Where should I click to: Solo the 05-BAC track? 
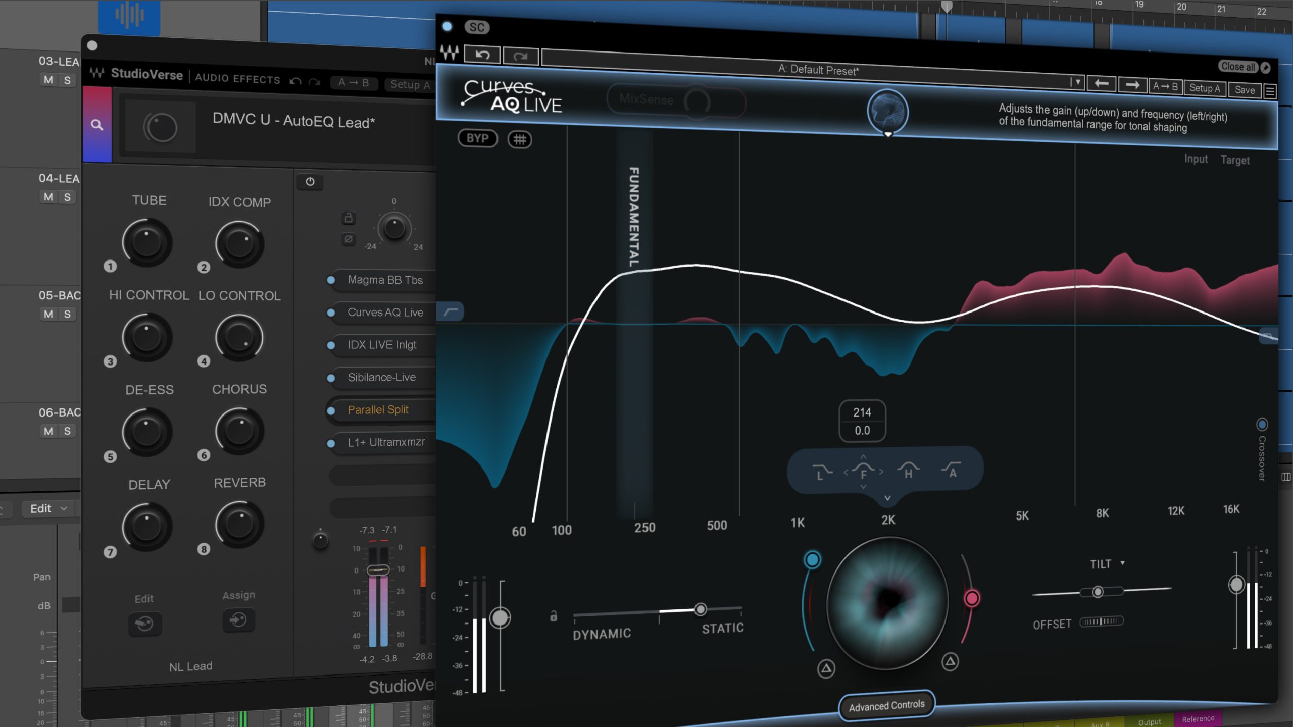[67, 314]
